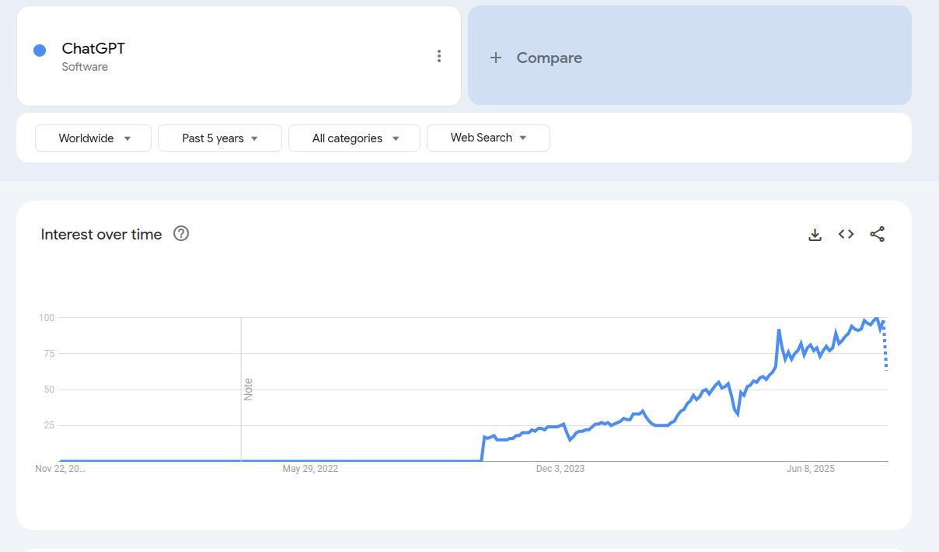Click the dotted partial-data segment of the trend line
939x552 pixels.
point(885,348)
